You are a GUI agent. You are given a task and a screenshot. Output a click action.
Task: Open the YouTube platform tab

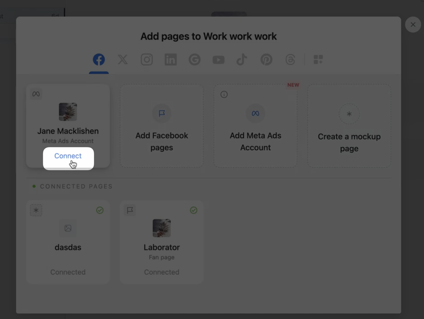coord(218,60)
